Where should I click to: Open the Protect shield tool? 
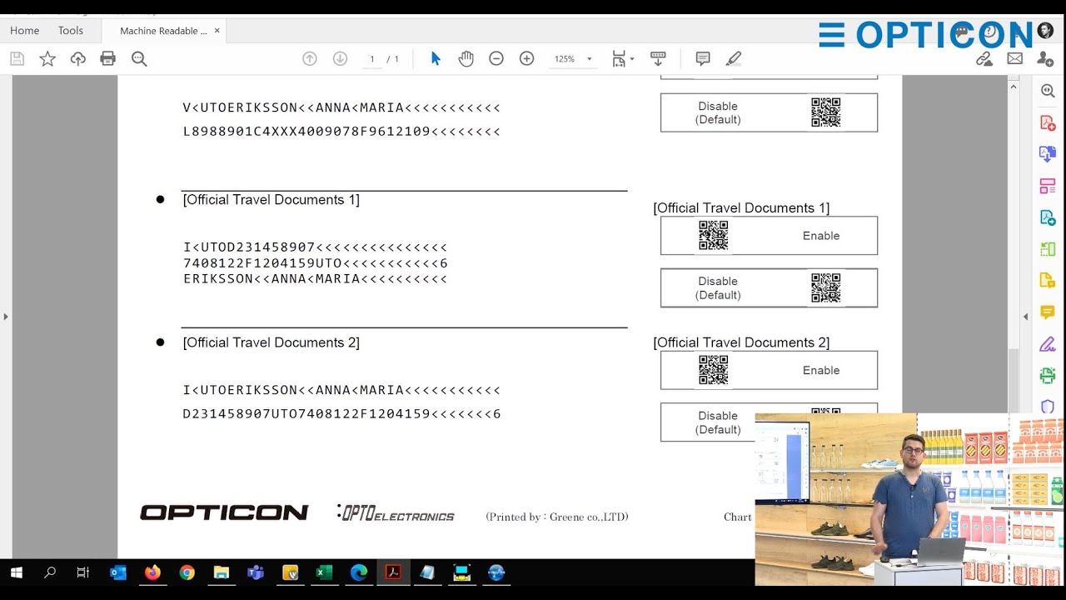click(x=1048, y=407)
